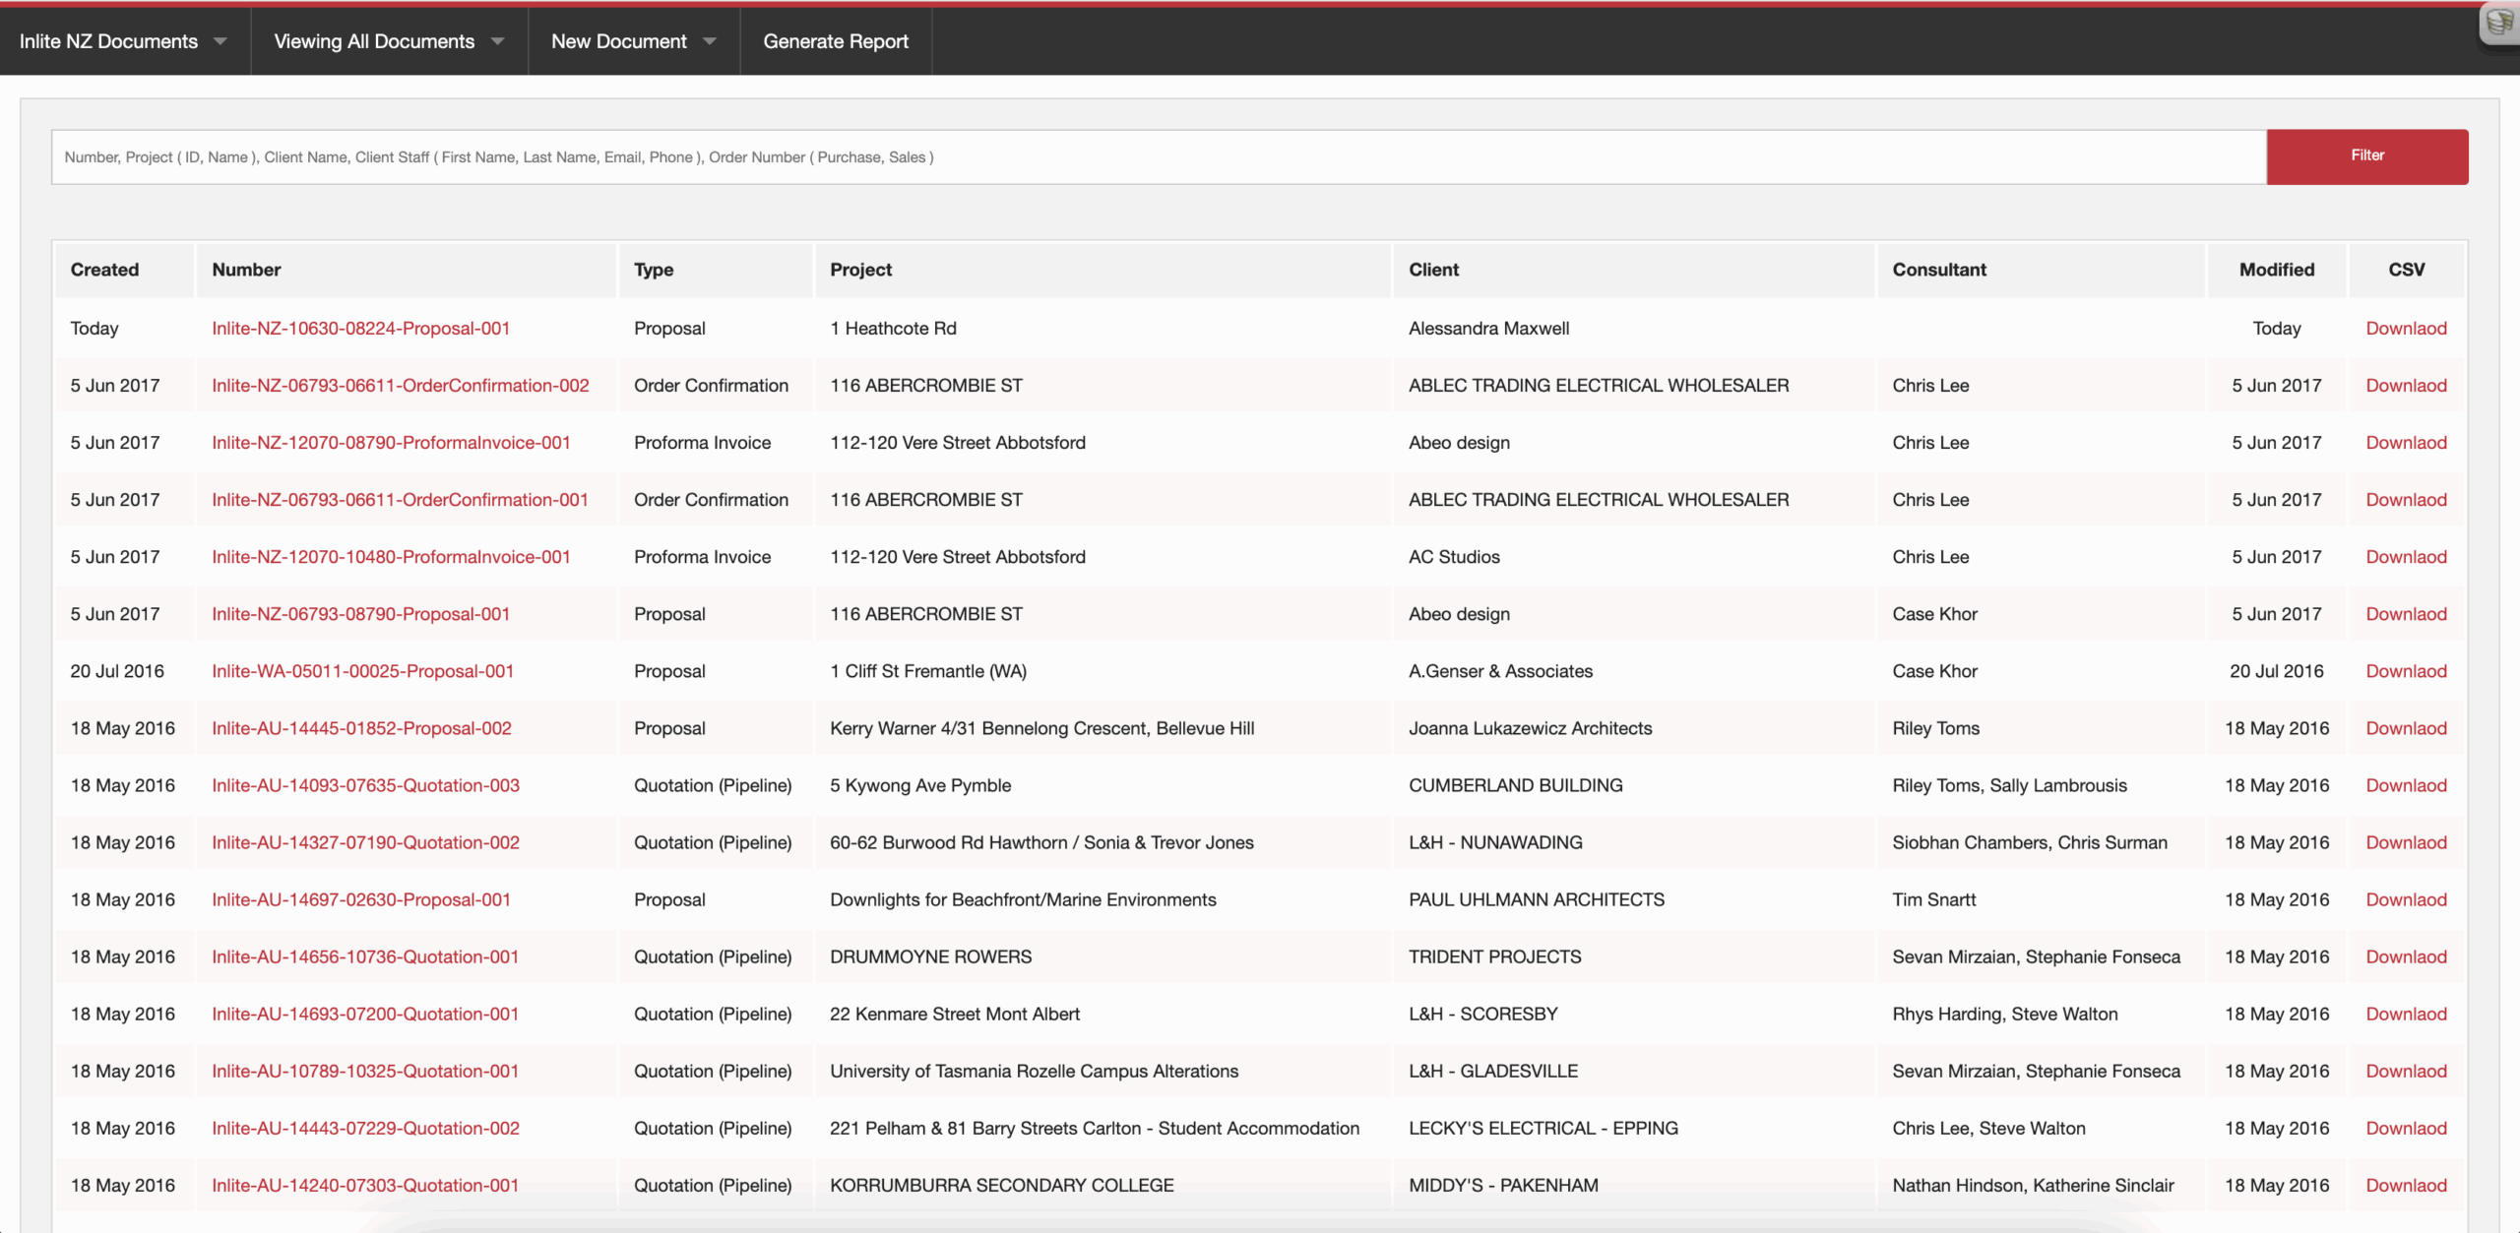This screenshot has width=2520, height=1233.
Task: Expand the Inlite NZ Documents dropdown arrow
Action: pyautogui.click(x=220, y=41)
